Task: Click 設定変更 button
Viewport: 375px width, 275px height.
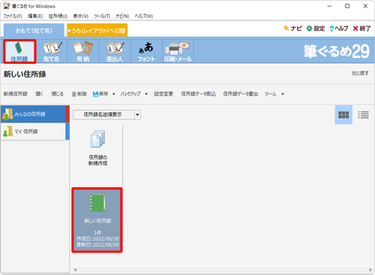Action: (x=163, y=94)
